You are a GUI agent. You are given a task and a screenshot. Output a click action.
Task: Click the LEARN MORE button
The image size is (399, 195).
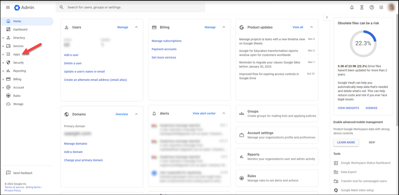346,142
